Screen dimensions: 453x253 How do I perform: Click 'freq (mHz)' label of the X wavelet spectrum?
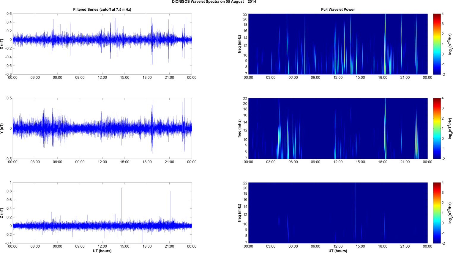point(239,44)
